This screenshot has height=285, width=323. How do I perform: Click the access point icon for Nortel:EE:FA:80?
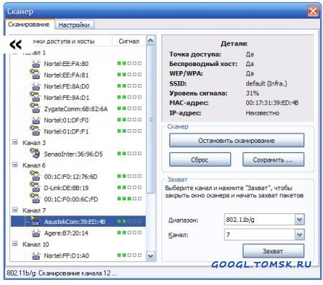(36, 64)
